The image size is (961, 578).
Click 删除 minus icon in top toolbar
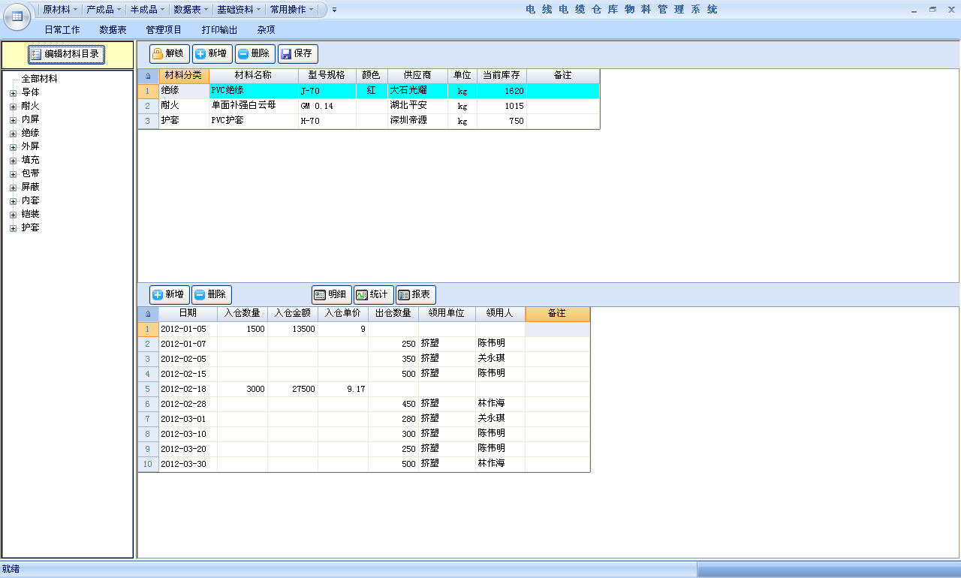(243, 54)
